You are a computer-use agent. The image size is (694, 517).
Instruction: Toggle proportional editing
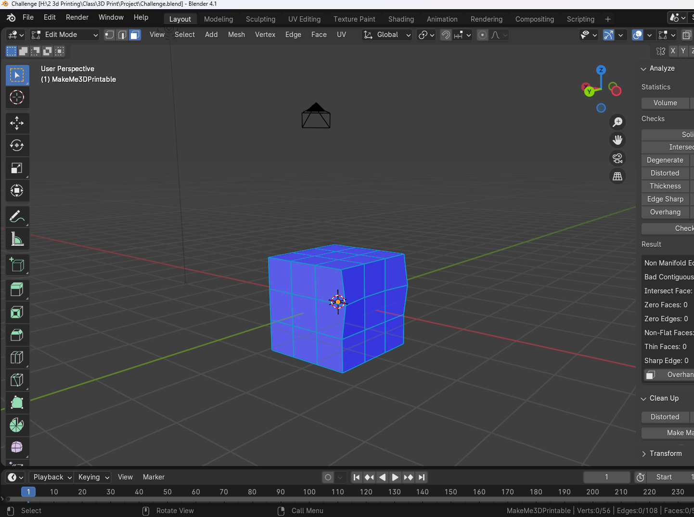[x=482, y=35]
